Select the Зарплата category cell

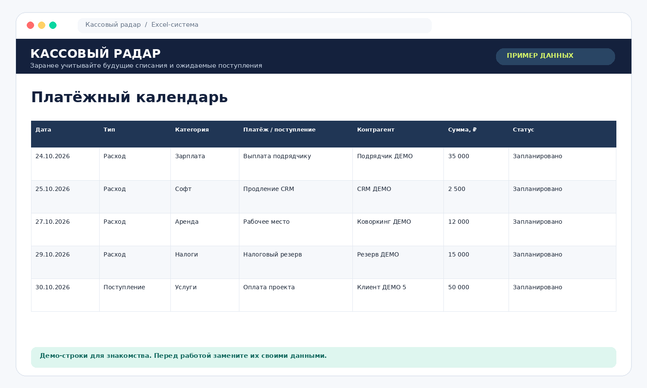(x=205, y=164)
